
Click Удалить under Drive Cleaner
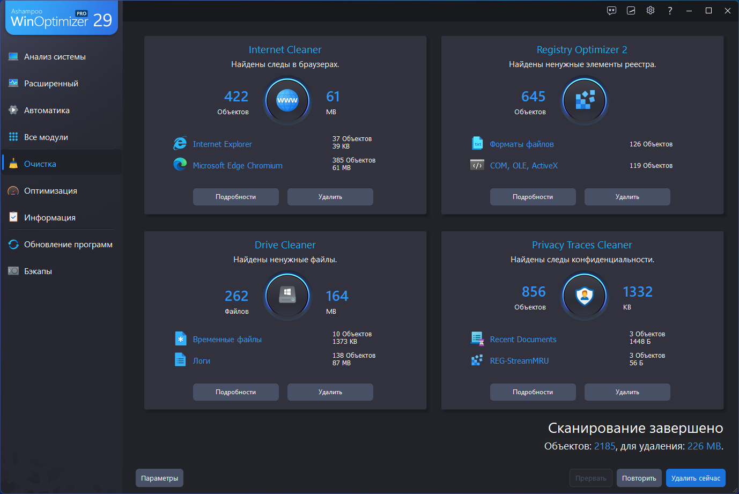pyautogui.click(x=330, y=392)
